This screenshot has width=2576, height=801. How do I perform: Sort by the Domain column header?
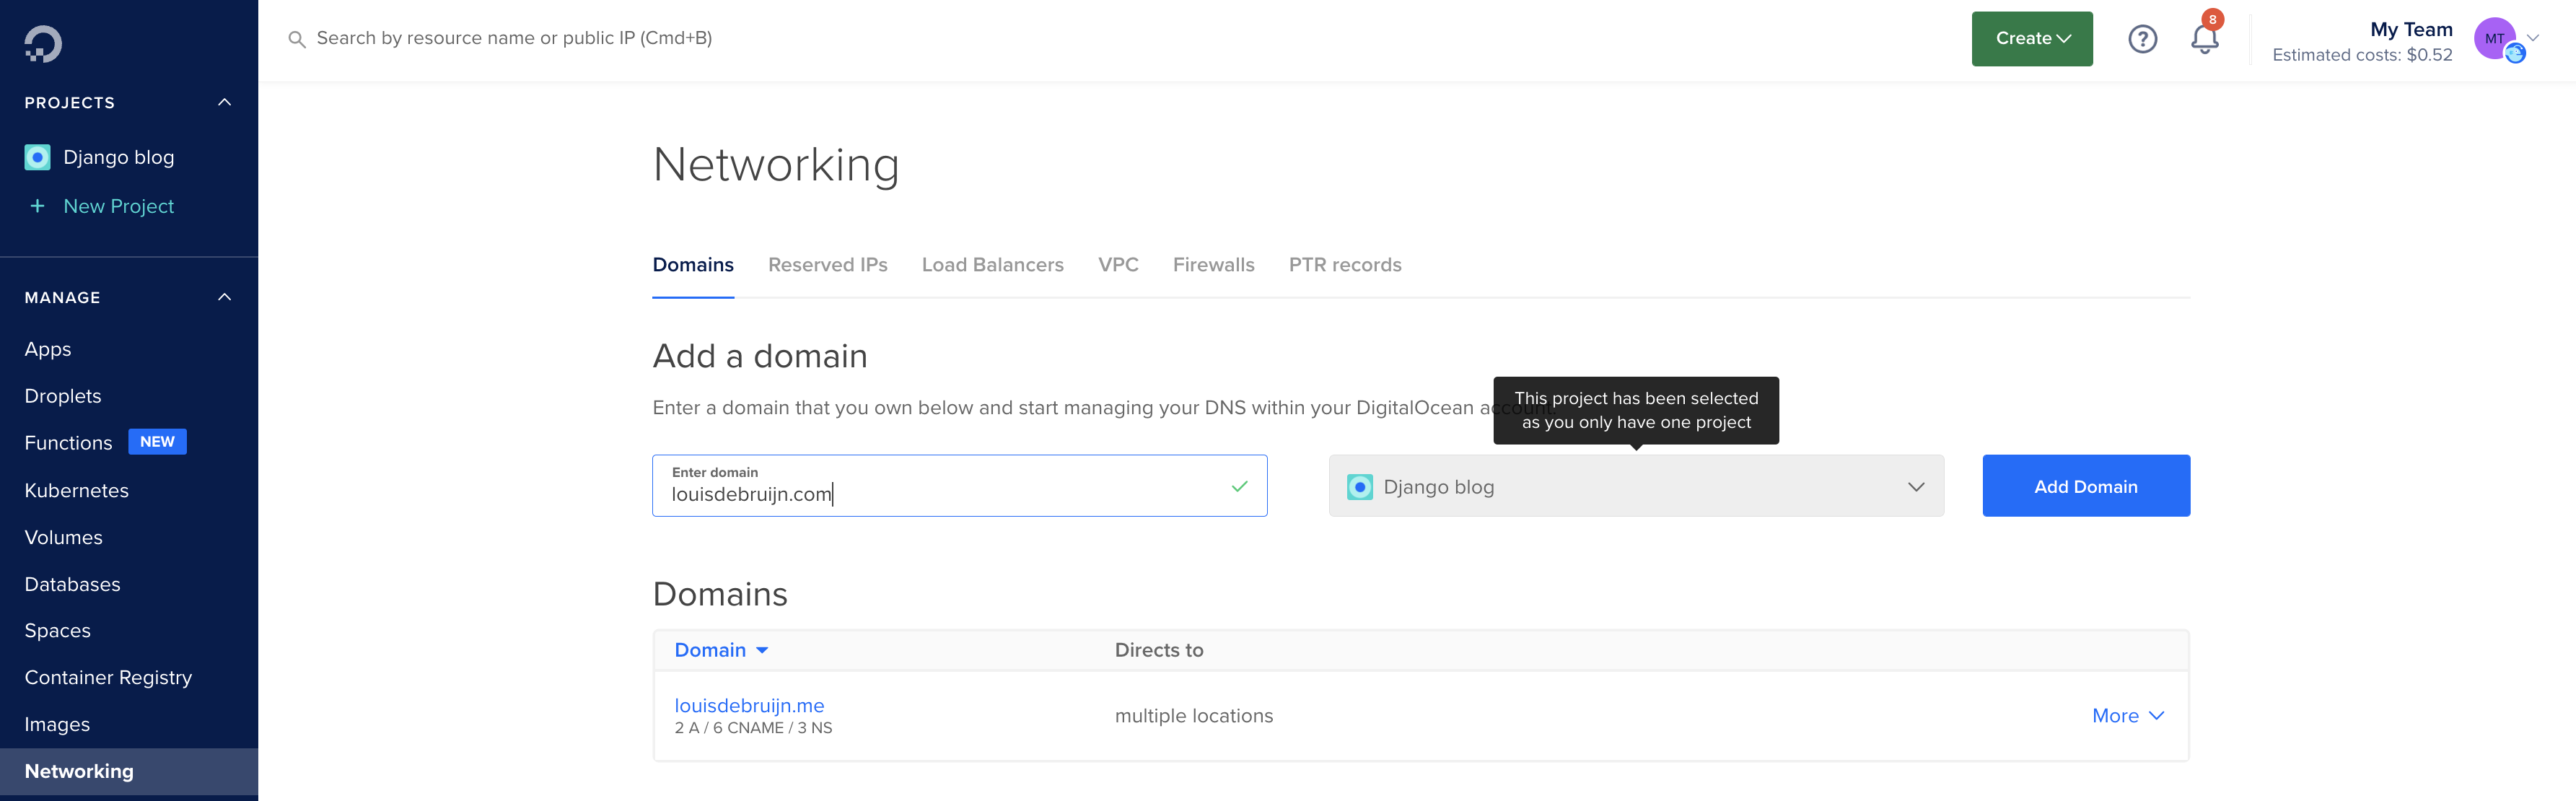720,650
